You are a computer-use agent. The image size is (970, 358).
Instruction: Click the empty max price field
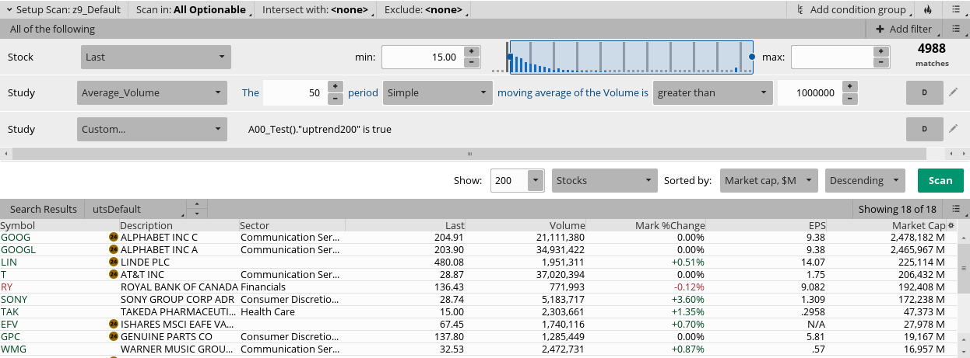click(831, 57)
